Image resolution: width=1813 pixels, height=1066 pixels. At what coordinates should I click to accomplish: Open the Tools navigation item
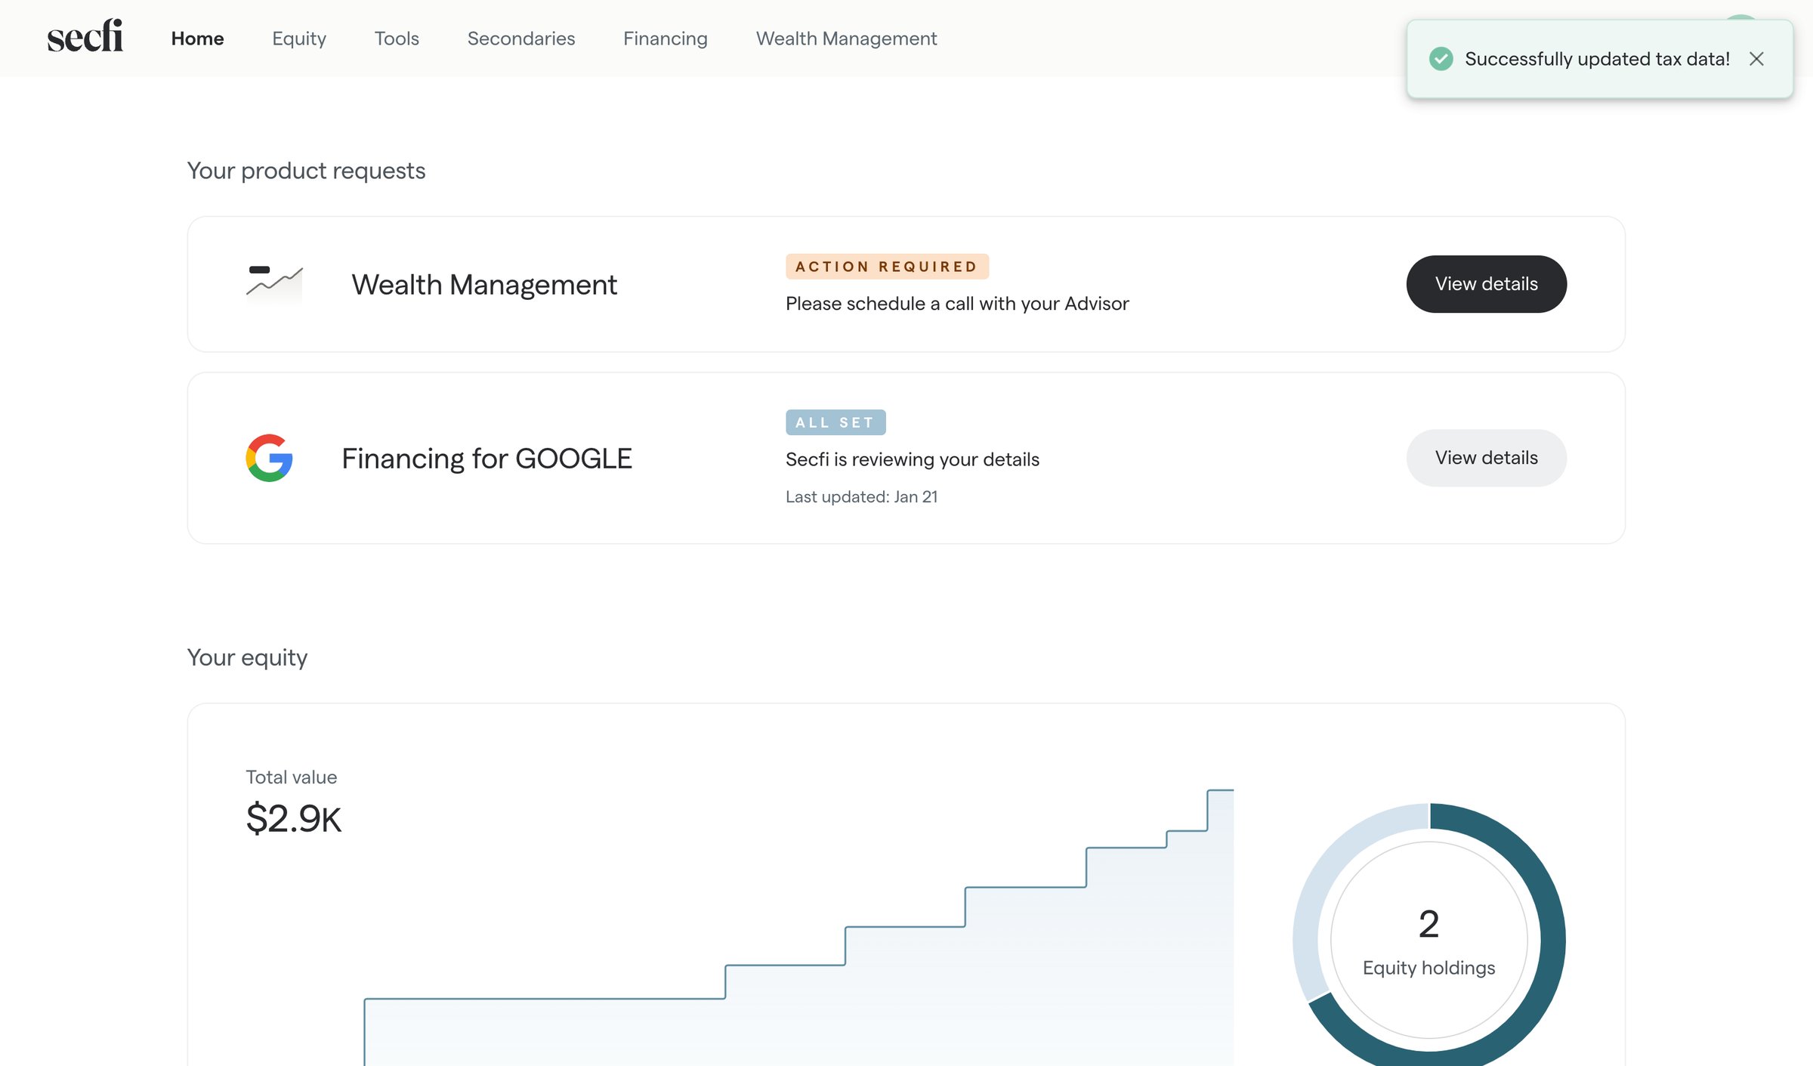pyautogui.click(x=397, y=39)
